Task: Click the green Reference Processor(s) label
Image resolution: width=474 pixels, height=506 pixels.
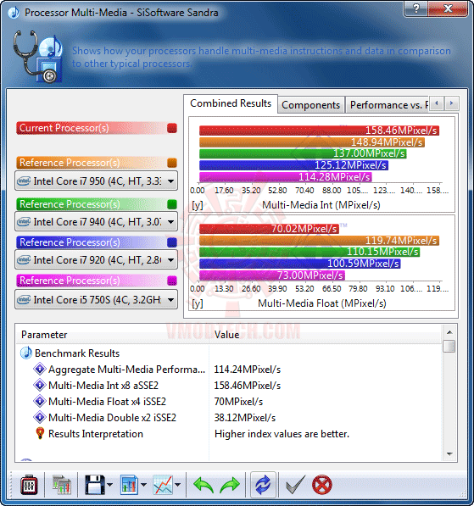Action: [70, 204]
